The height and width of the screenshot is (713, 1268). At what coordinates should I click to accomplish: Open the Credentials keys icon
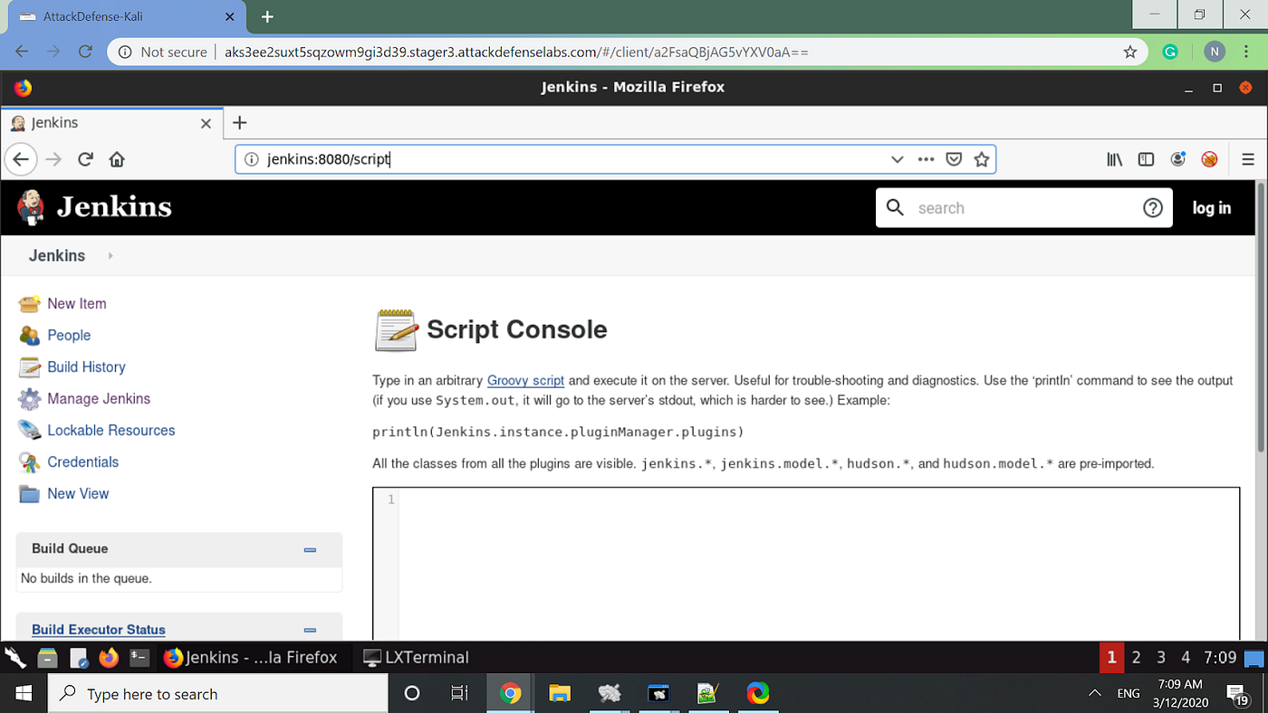28,461
